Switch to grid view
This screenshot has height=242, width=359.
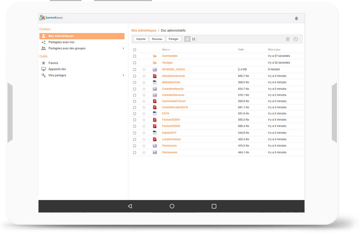click(194, 39)
